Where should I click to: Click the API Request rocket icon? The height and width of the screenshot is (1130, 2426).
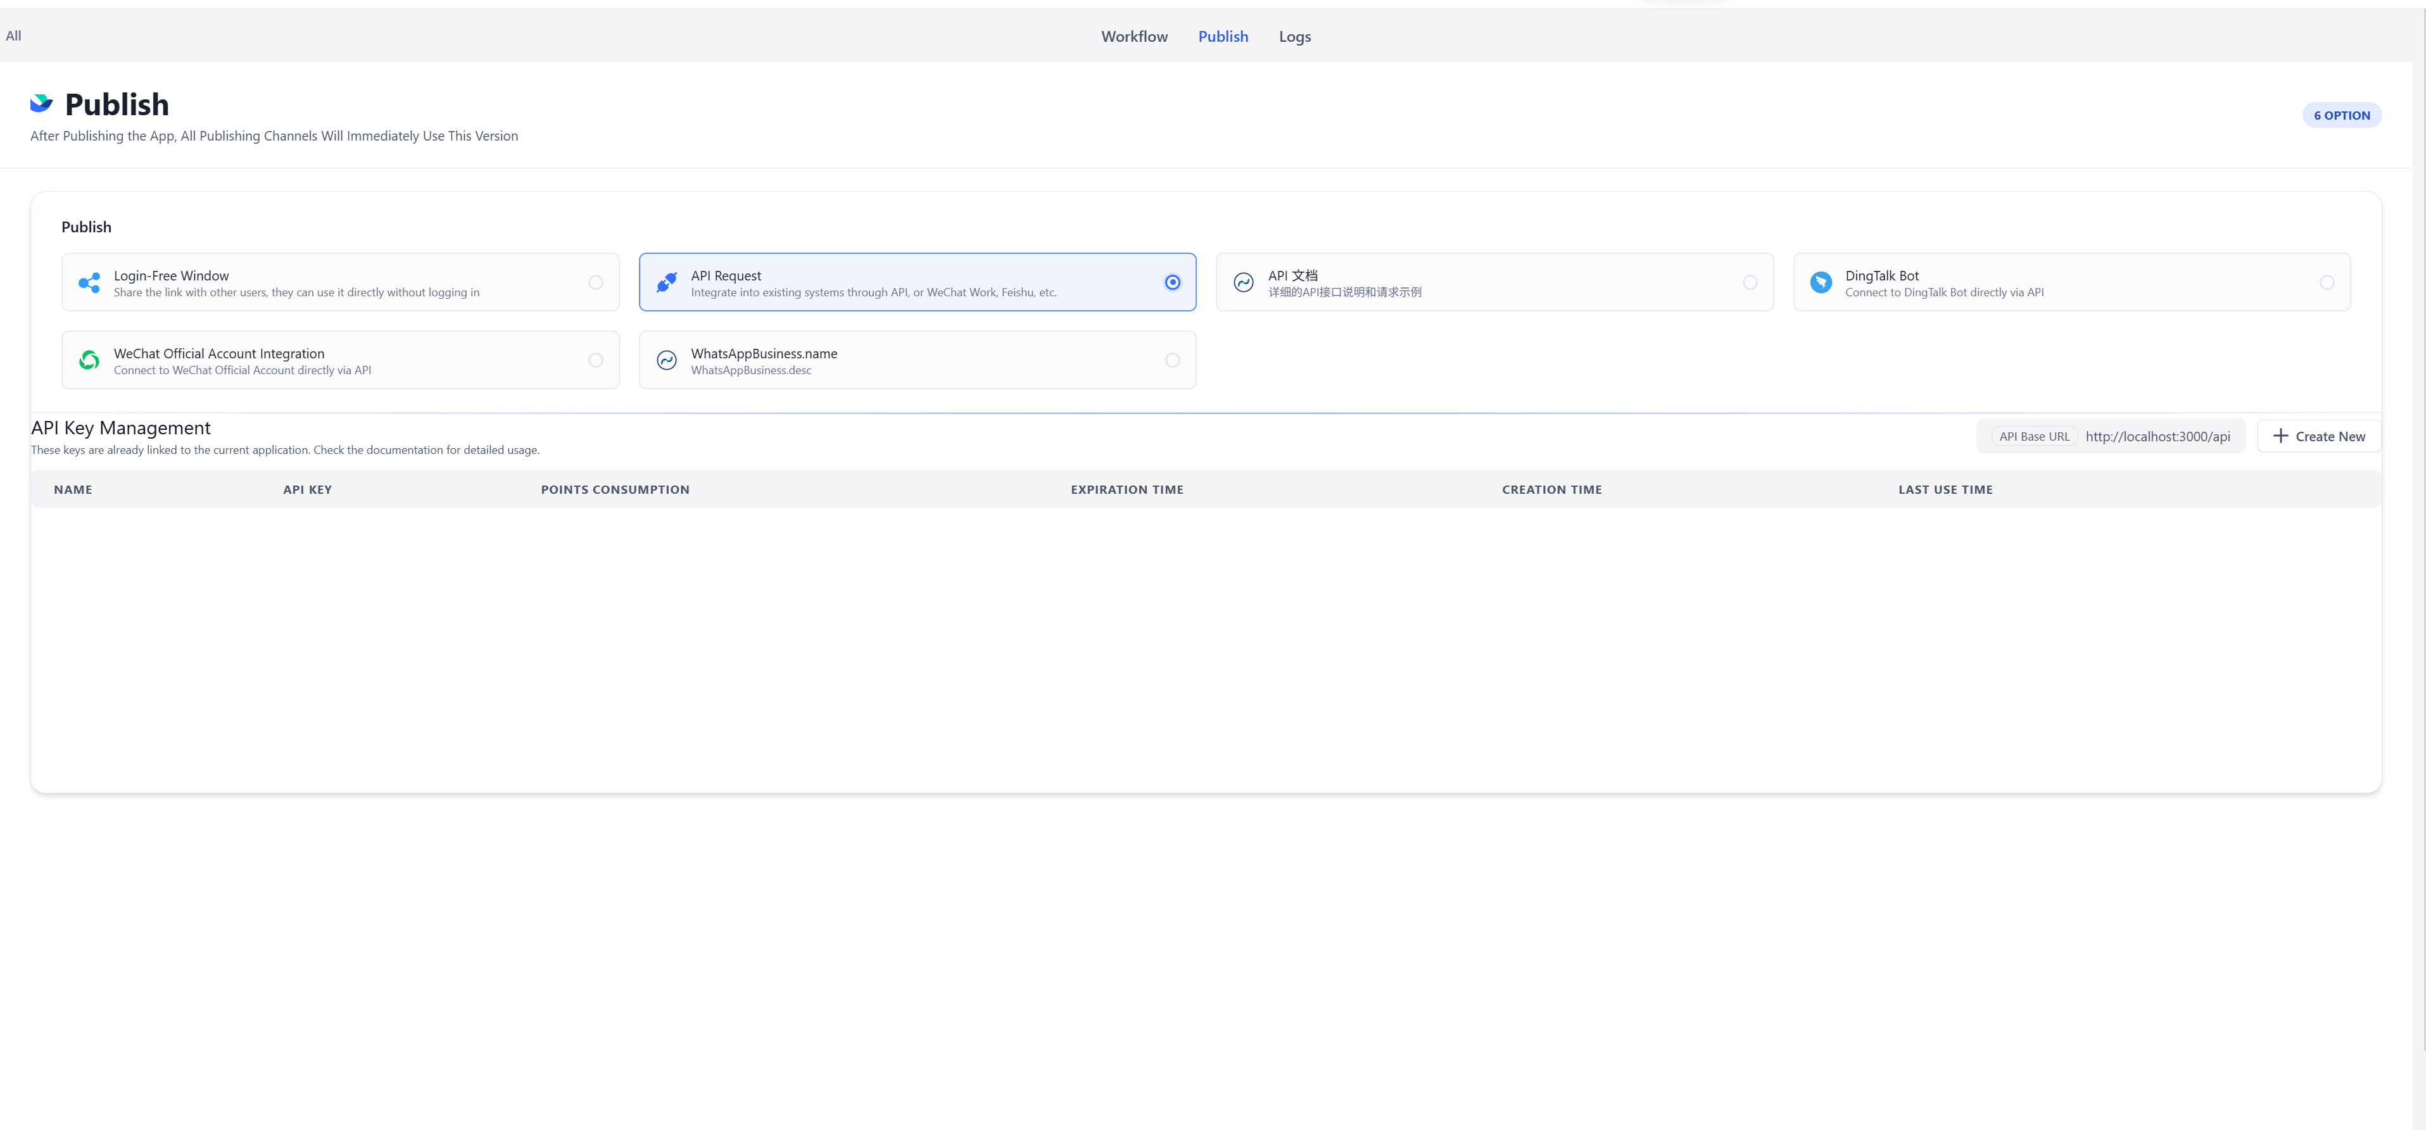coord(667,282)
